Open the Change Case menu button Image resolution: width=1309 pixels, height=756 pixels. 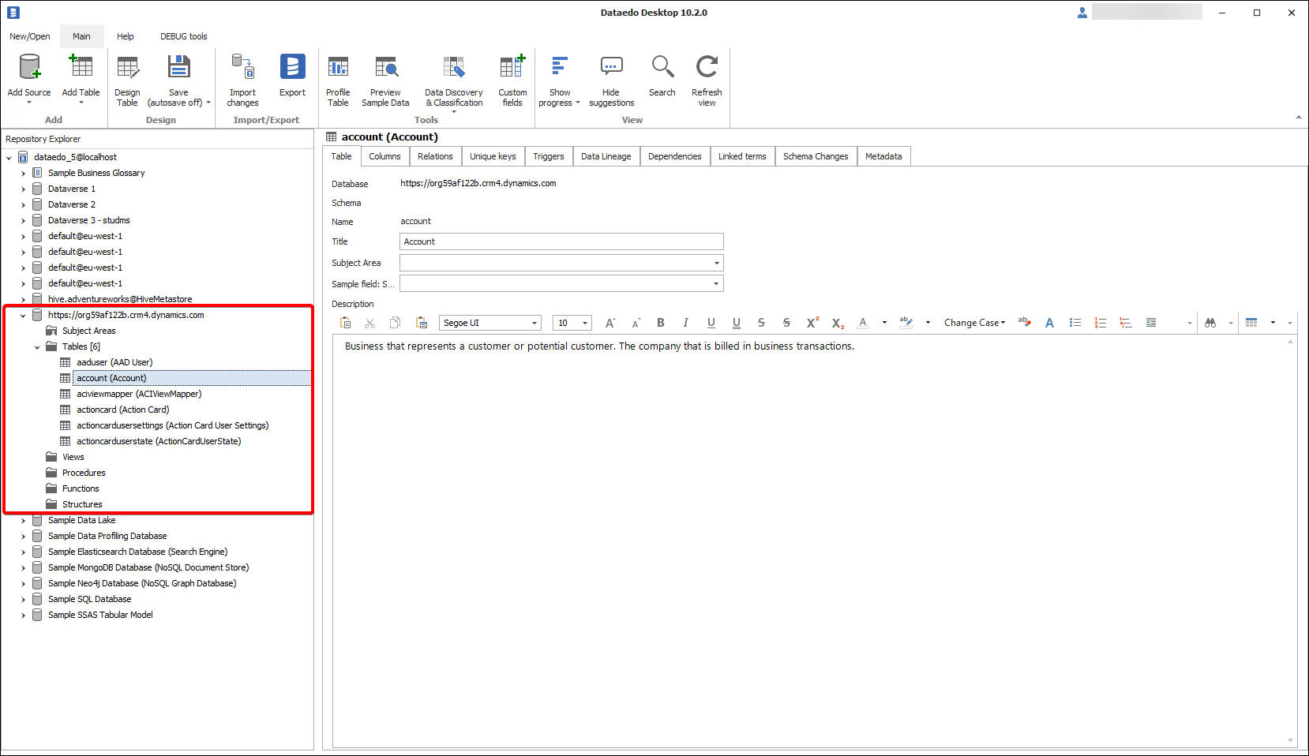click(x=974, y=323)
